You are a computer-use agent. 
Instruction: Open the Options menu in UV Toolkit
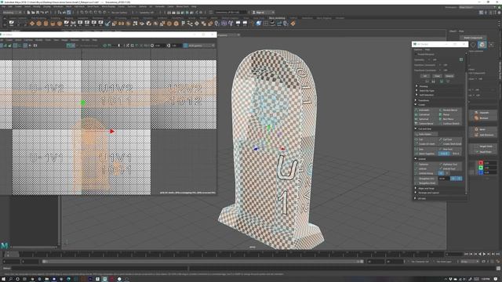click(x=418, y=49)
